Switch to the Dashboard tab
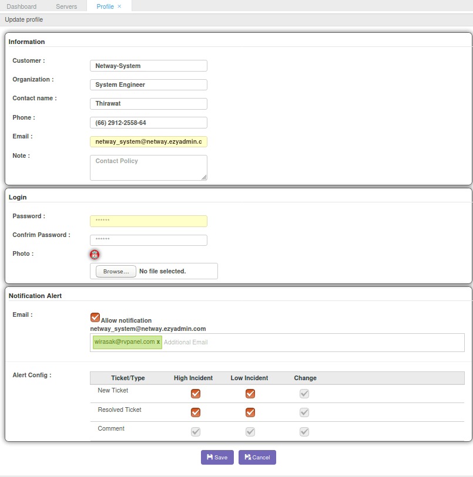Image resolution: width=473 pixels, height=477 pixels. tap(22, 6)
